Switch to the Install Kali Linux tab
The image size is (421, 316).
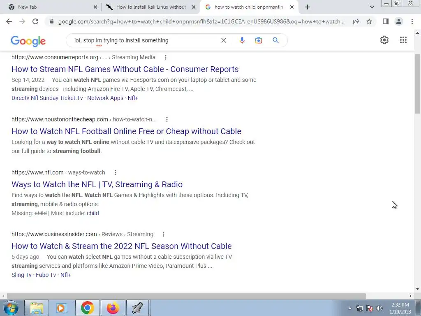point(151,7)
